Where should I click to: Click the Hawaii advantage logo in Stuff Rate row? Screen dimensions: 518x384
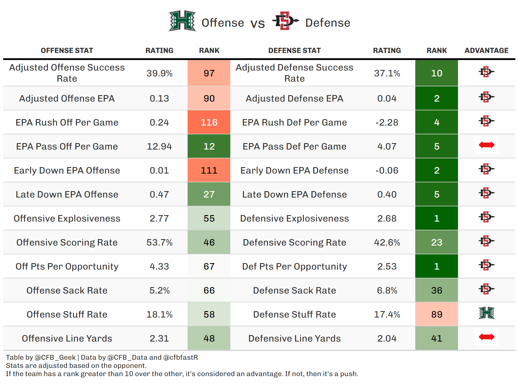[486, 313]
